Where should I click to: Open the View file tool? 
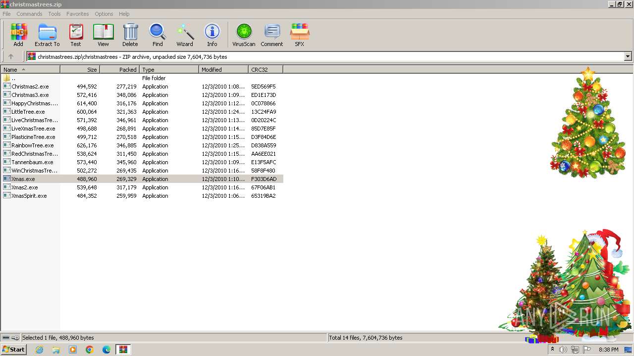pos(103,35)
